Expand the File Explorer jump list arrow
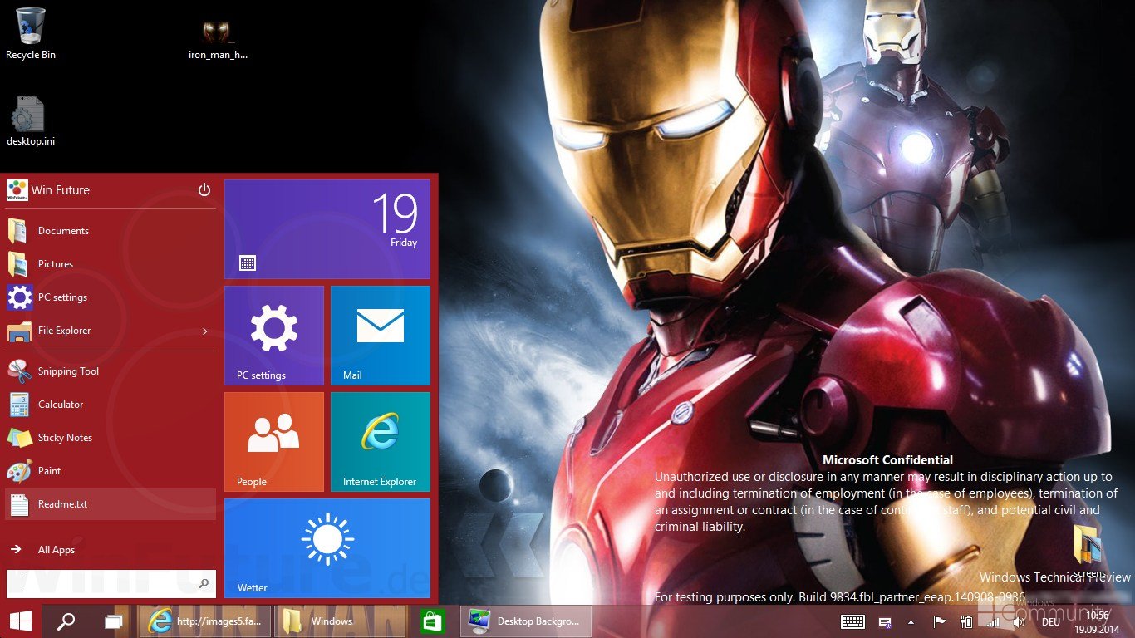The image size is (1135, 638). [205, 331]
